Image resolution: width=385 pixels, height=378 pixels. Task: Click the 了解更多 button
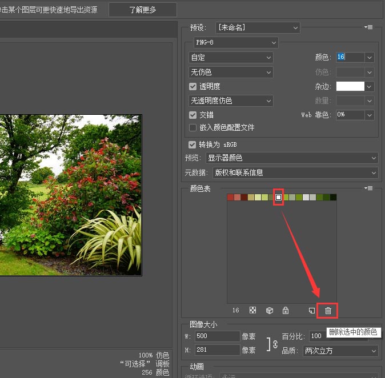click(x=143, y=10)
